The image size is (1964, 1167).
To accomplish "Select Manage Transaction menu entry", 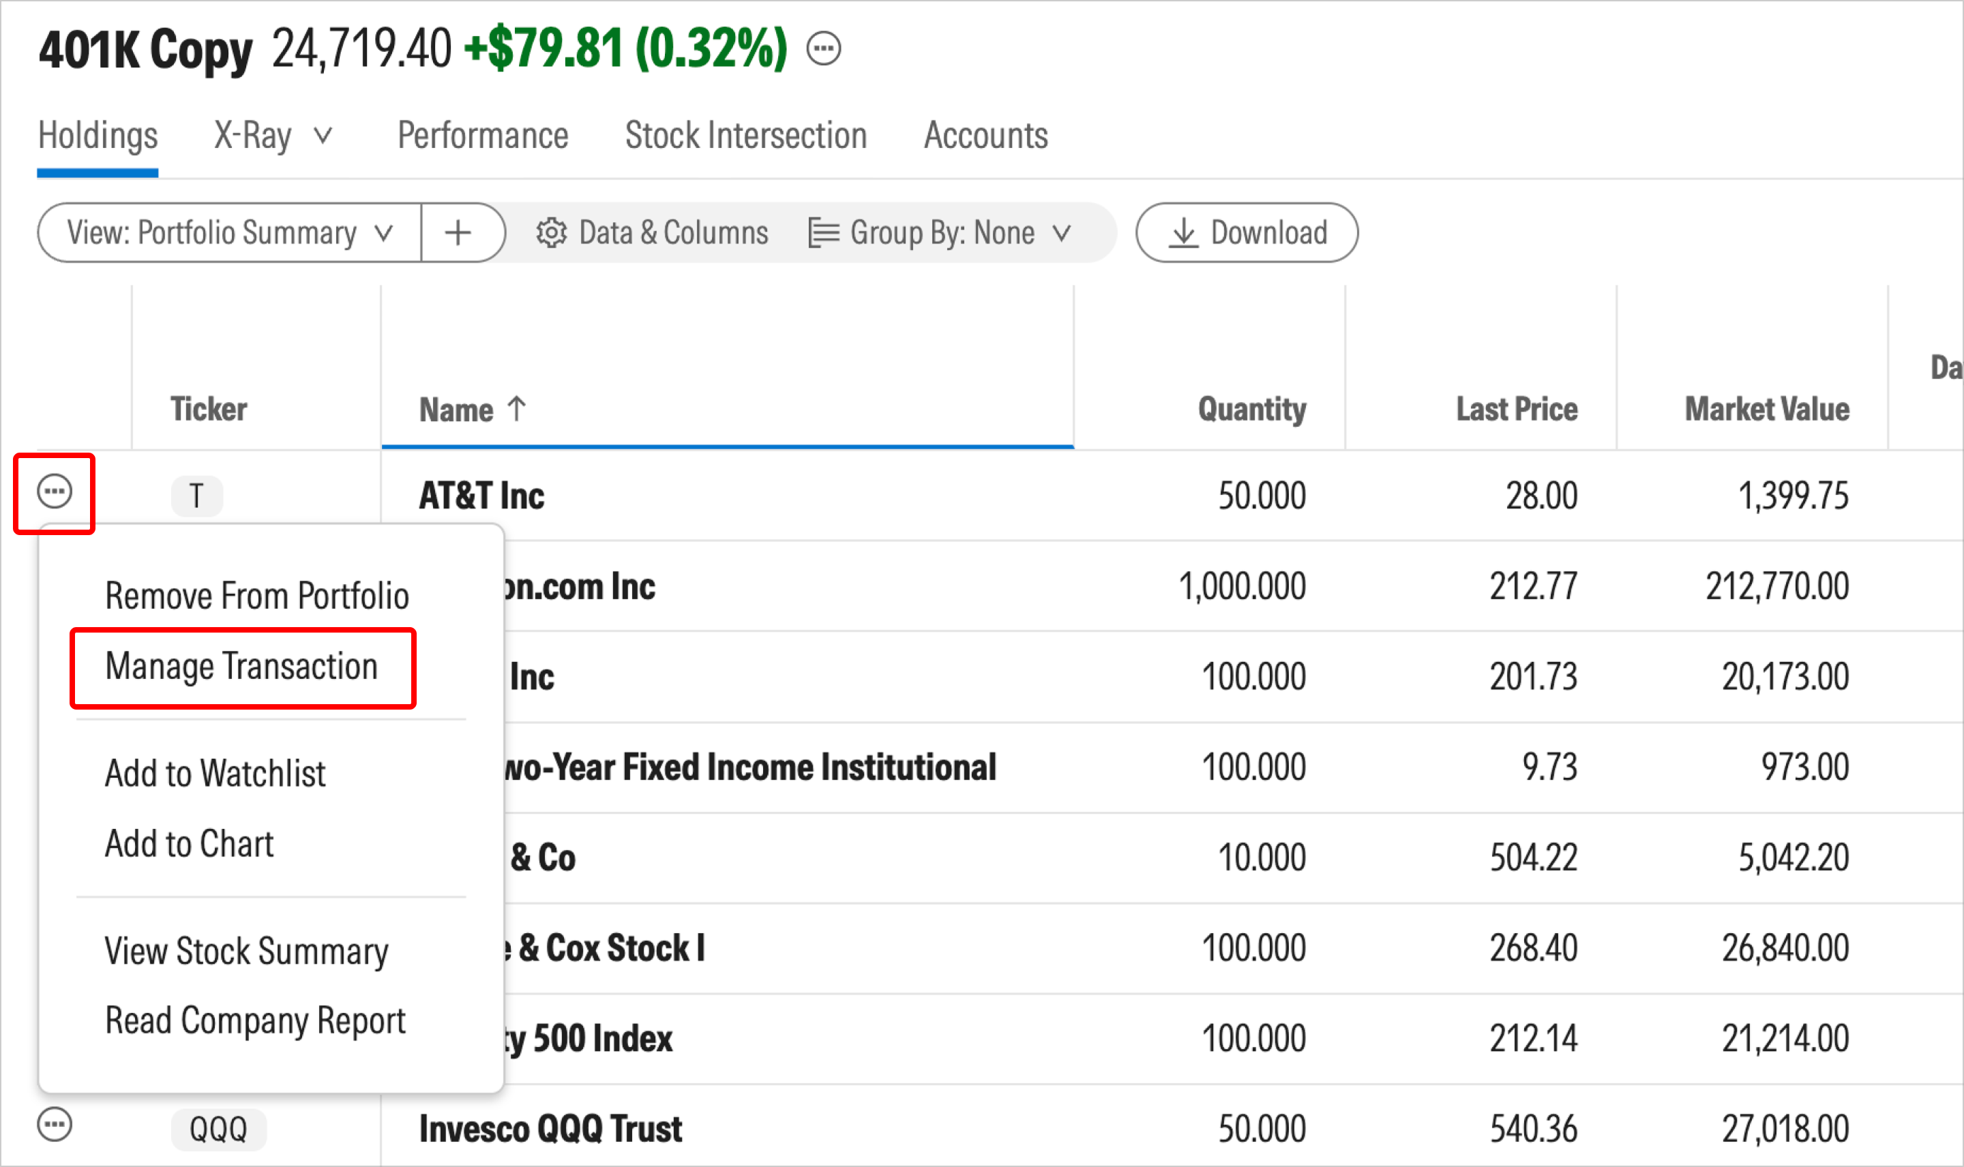I will tap(241, 667).
